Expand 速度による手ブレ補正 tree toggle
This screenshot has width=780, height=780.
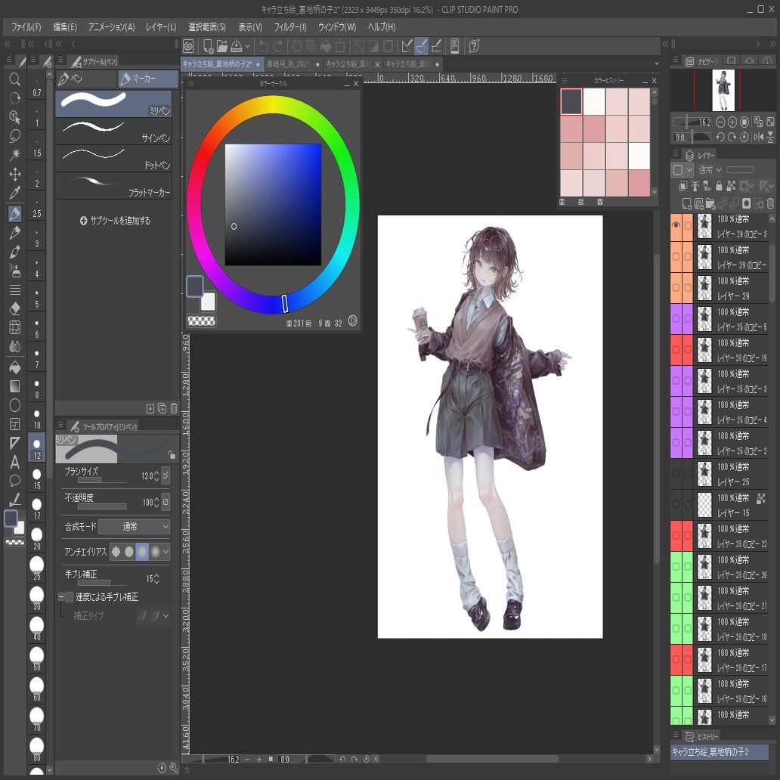click(x=61, y=596)
